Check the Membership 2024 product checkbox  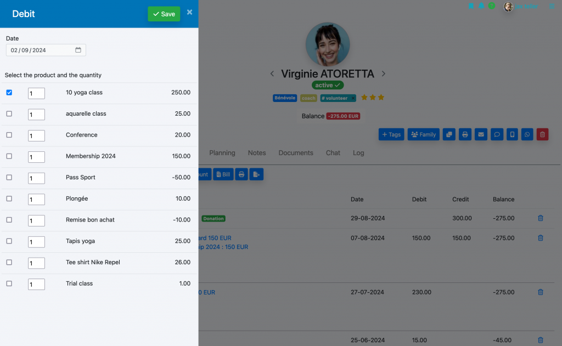9,156
